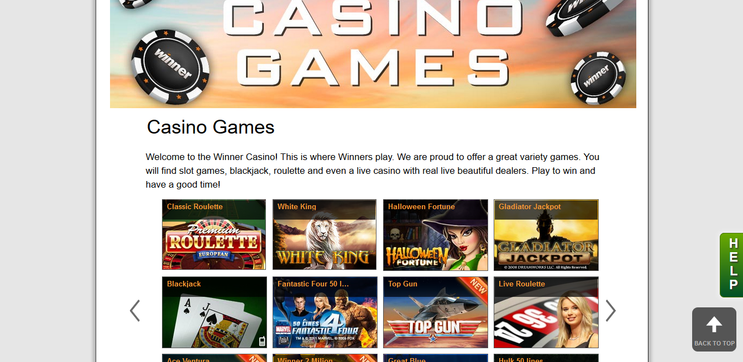Select the Blackjack game tile

click(x=214, y=312)
